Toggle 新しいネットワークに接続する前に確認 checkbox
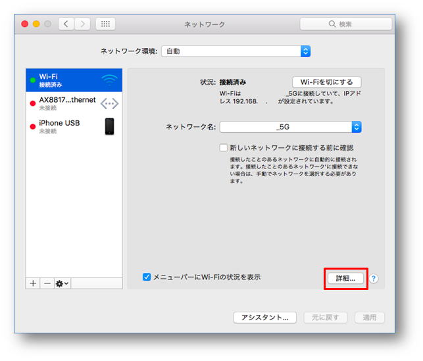Viewport: 423px width, 361px height. 224,148
